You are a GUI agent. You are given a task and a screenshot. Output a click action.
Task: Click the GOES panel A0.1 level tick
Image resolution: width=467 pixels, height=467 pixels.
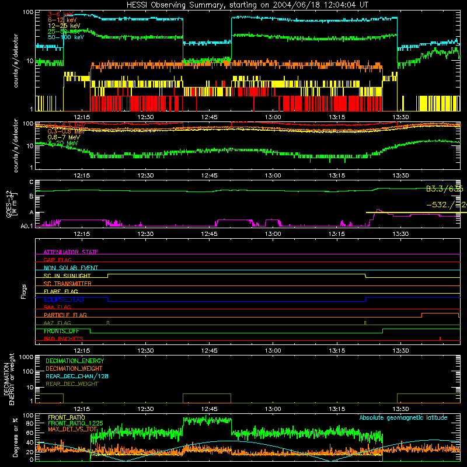(27, 226)
